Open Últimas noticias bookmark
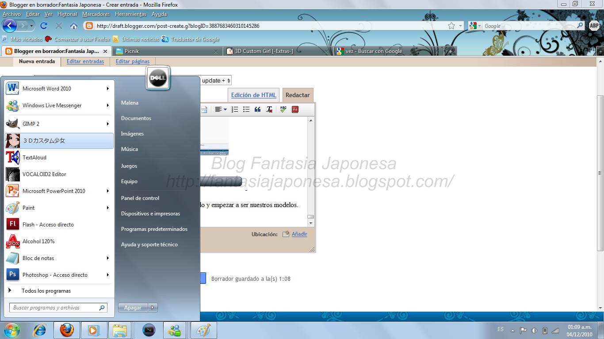The image size is (604, 339). (136, 39)
